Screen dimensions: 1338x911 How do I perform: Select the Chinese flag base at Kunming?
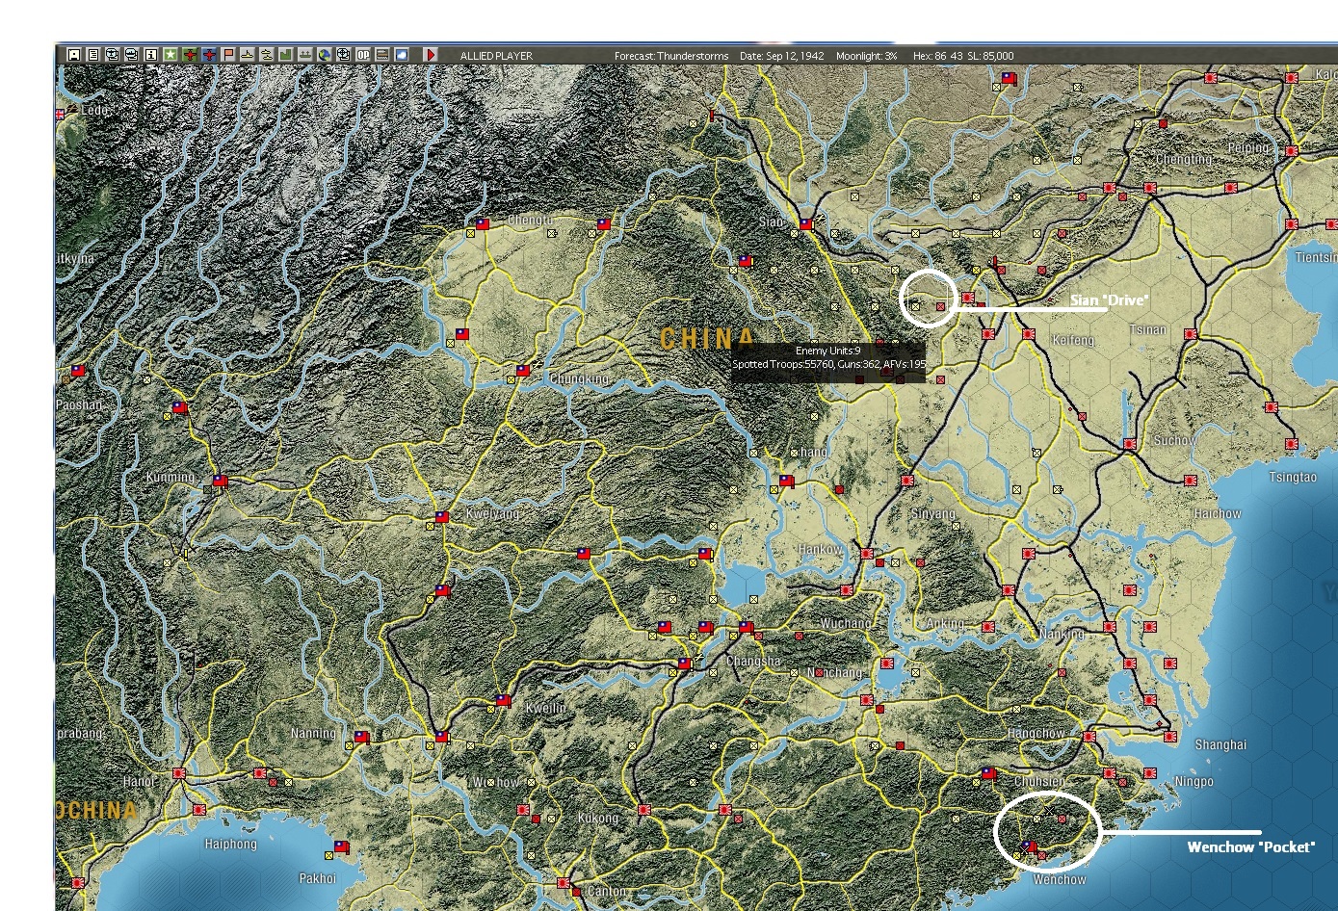click(221, 480)
